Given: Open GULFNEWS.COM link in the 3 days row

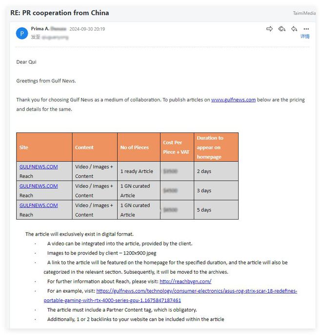Looking at the screenshot, I should pos(39,186).
